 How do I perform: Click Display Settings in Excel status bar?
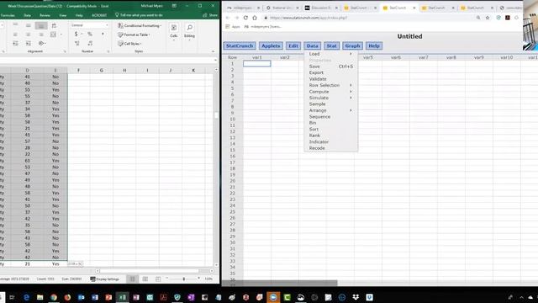pyautogui.click(x=104, y=279)
